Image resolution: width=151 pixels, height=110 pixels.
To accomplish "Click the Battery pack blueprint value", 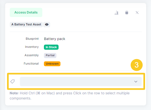I will 54,39.
